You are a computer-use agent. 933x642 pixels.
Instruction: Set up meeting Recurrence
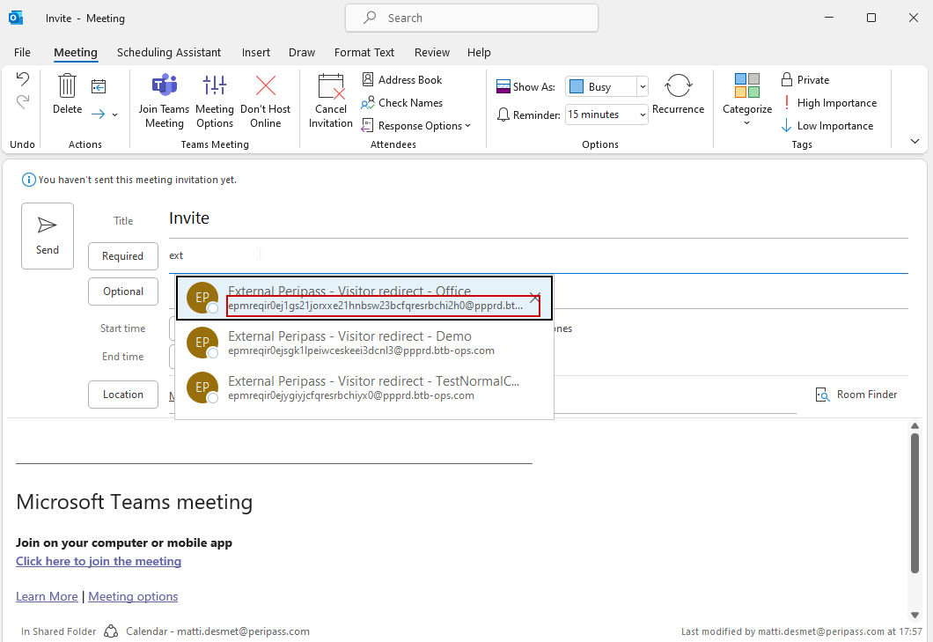[679, 94]
